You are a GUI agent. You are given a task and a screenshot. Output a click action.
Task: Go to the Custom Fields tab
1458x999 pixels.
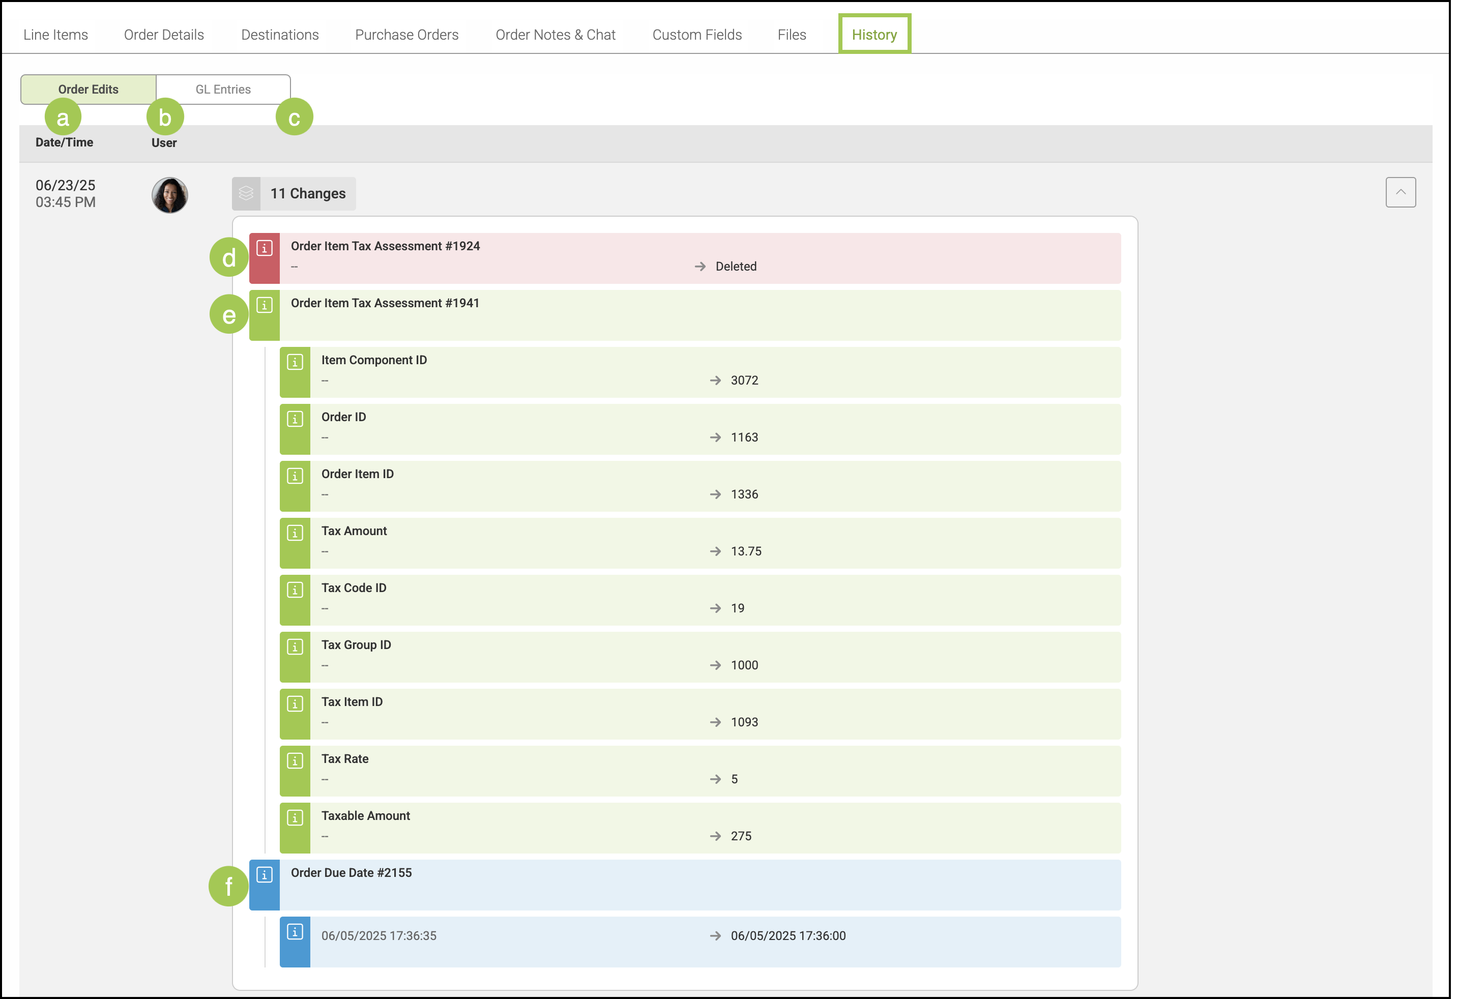(696, 35)
